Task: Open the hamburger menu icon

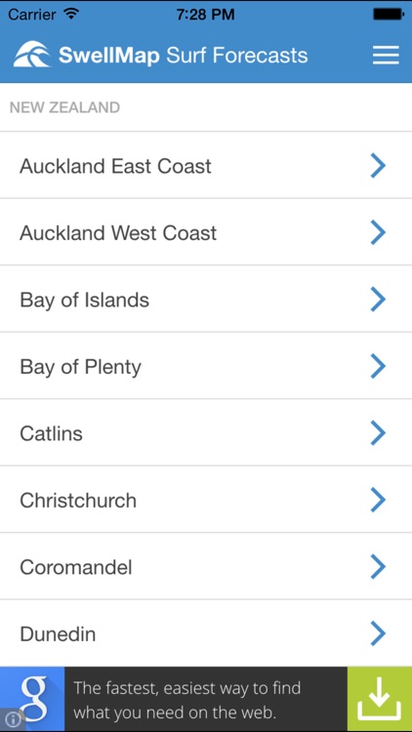Action: point(386,55)
